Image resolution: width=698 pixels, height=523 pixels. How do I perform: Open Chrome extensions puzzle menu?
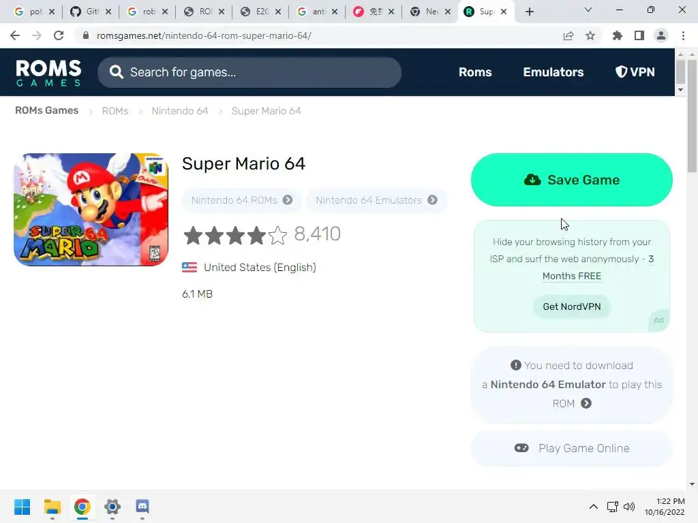[617, 35]
